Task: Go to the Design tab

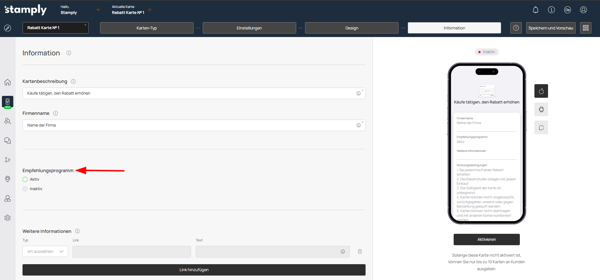Action: [352, 28]
